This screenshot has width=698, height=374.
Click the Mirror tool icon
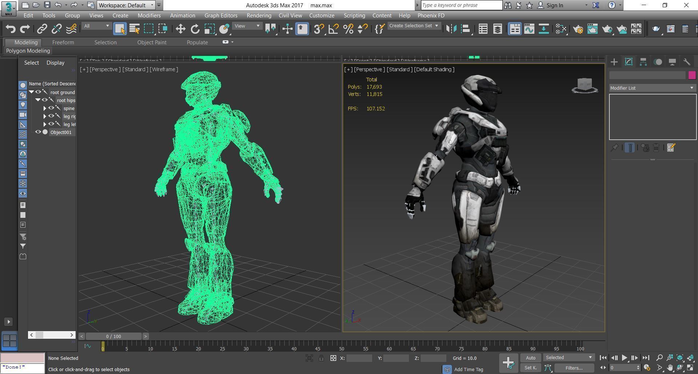click(451, 29)
